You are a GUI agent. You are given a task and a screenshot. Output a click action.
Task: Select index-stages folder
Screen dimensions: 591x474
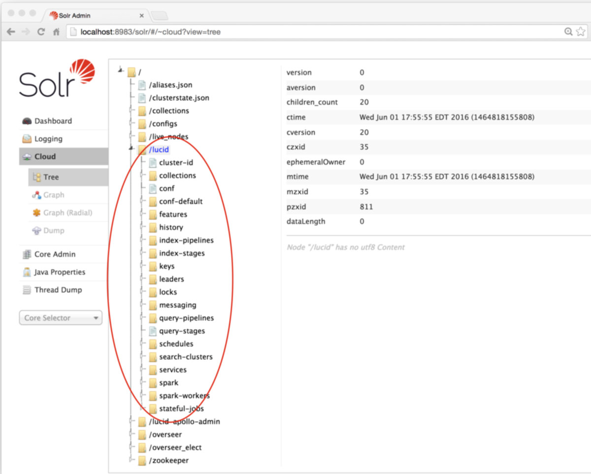click(182, 253)
